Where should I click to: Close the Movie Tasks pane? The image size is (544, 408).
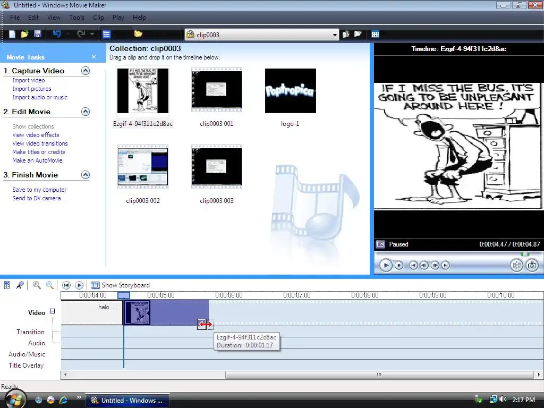coord(93,57)
